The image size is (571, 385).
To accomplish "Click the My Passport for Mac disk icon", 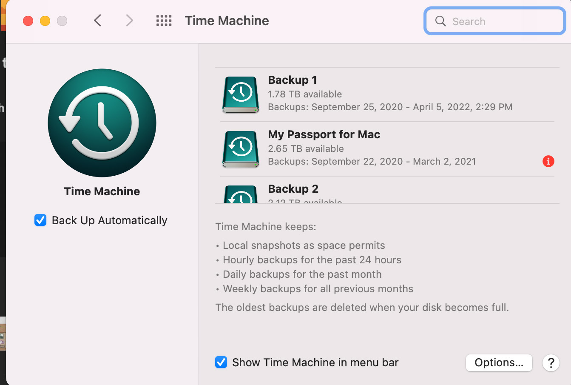I will pyautogui.click(x=241, y=149).
